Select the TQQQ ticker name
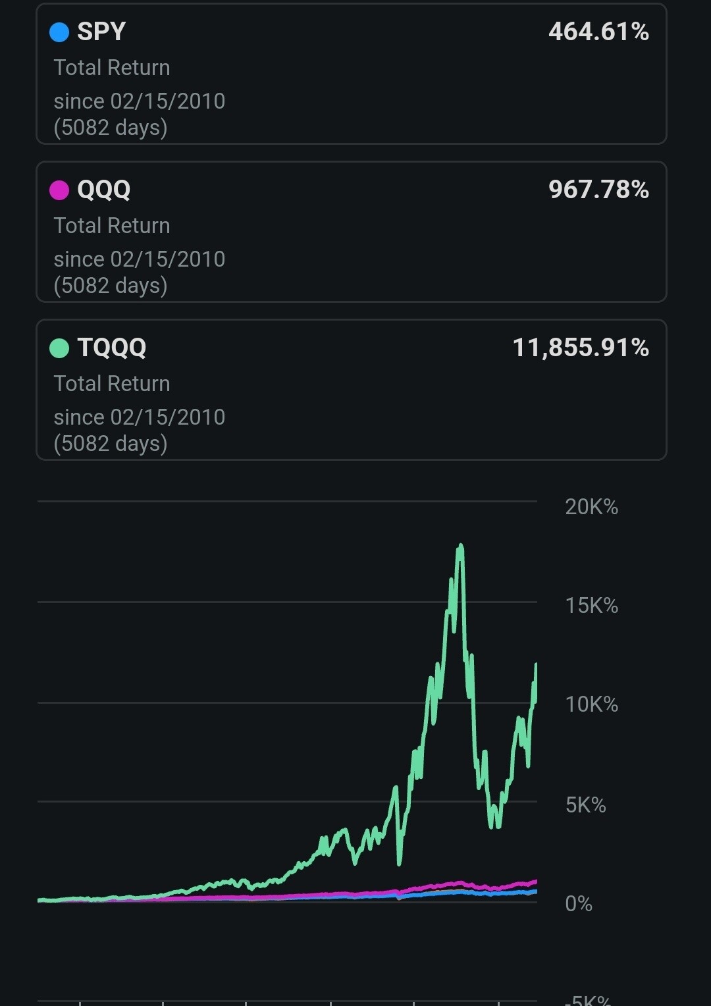The height and width of the screenshot is (1006, 711). [x=111, y=348]
